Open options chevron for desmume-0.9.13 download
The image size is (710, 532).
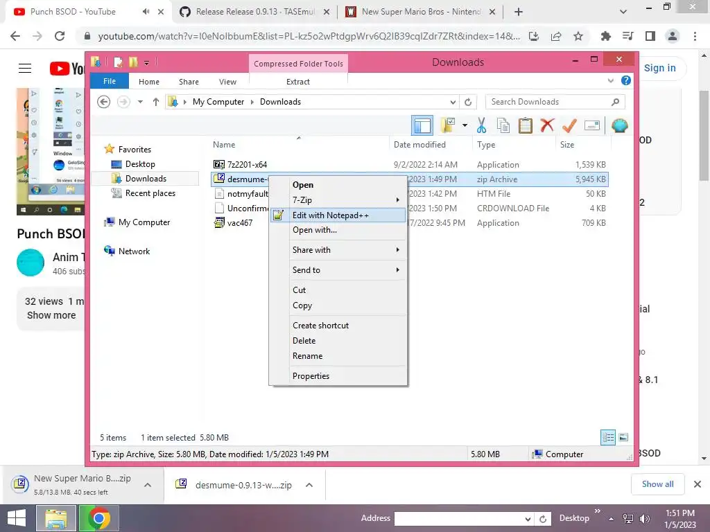point(309,485)
